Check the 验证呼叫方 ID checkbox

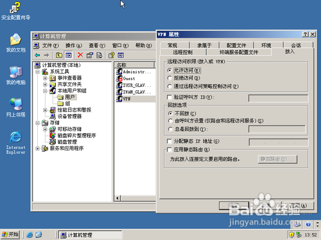[x=169, y=97]
